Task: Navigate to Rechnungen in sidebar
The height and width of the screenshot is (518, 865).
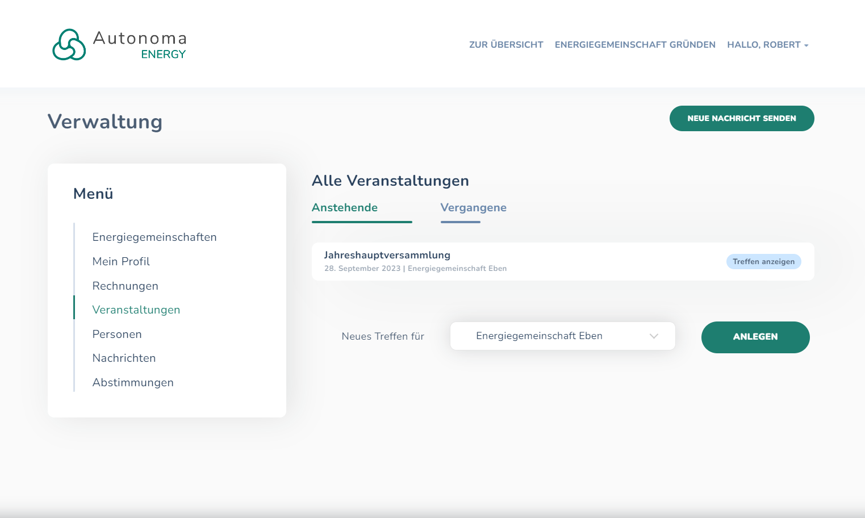Action: click(x=126, y=286)
